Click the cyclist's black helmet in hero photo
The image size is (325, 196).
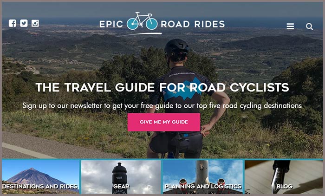(x=176, y=47)
